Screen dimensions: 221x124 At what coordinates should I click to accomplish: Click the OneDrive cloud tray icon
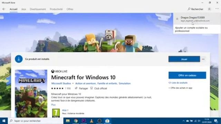[x=188, y=121]
